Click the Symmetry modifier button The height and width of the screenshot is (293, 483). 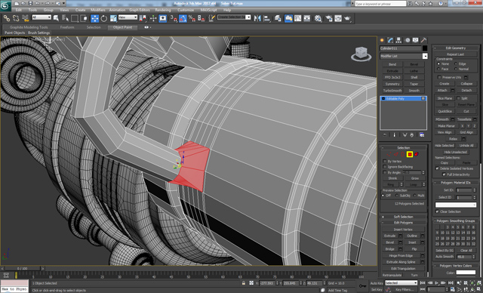tap(392, 84)
